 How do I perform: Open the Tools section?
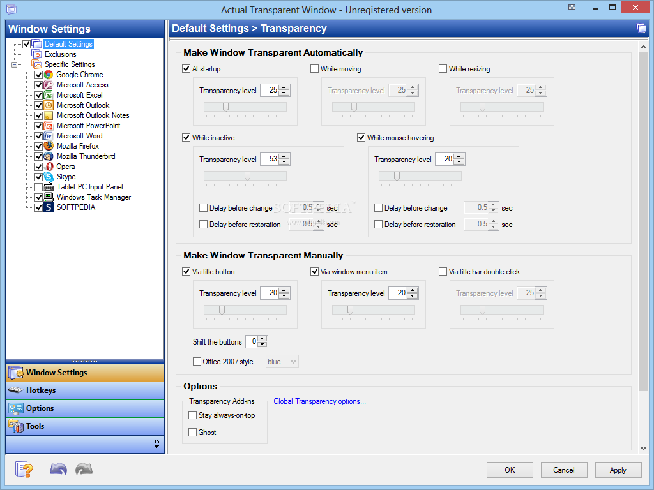point(85,426)
